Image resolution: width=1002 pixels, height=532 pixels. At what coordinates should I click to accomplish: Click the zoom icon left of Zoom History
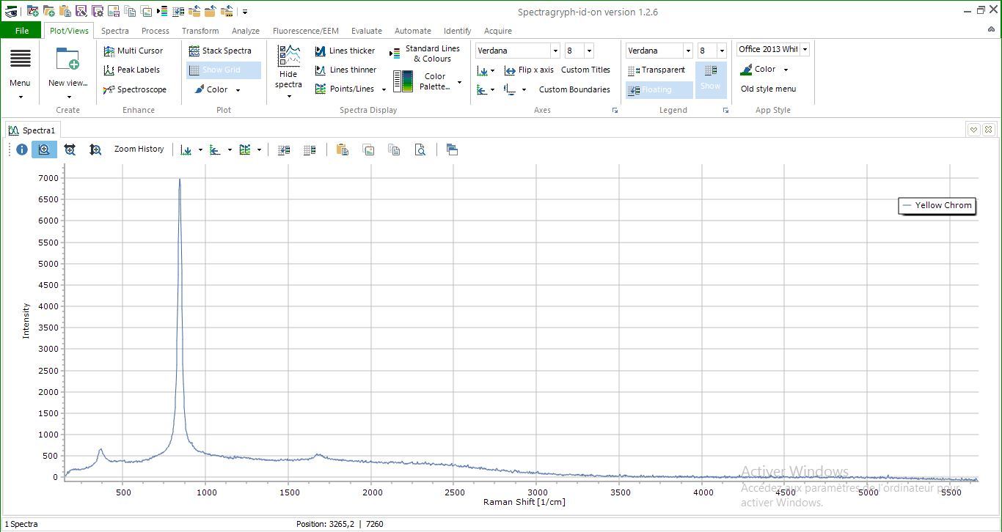(x=95, y=149)
